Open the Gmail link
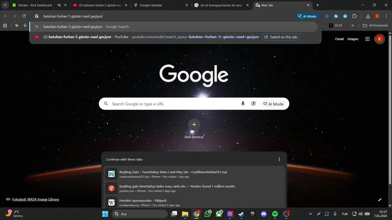The height and width of the screenshot is (220, 392). tap(339, 39)
